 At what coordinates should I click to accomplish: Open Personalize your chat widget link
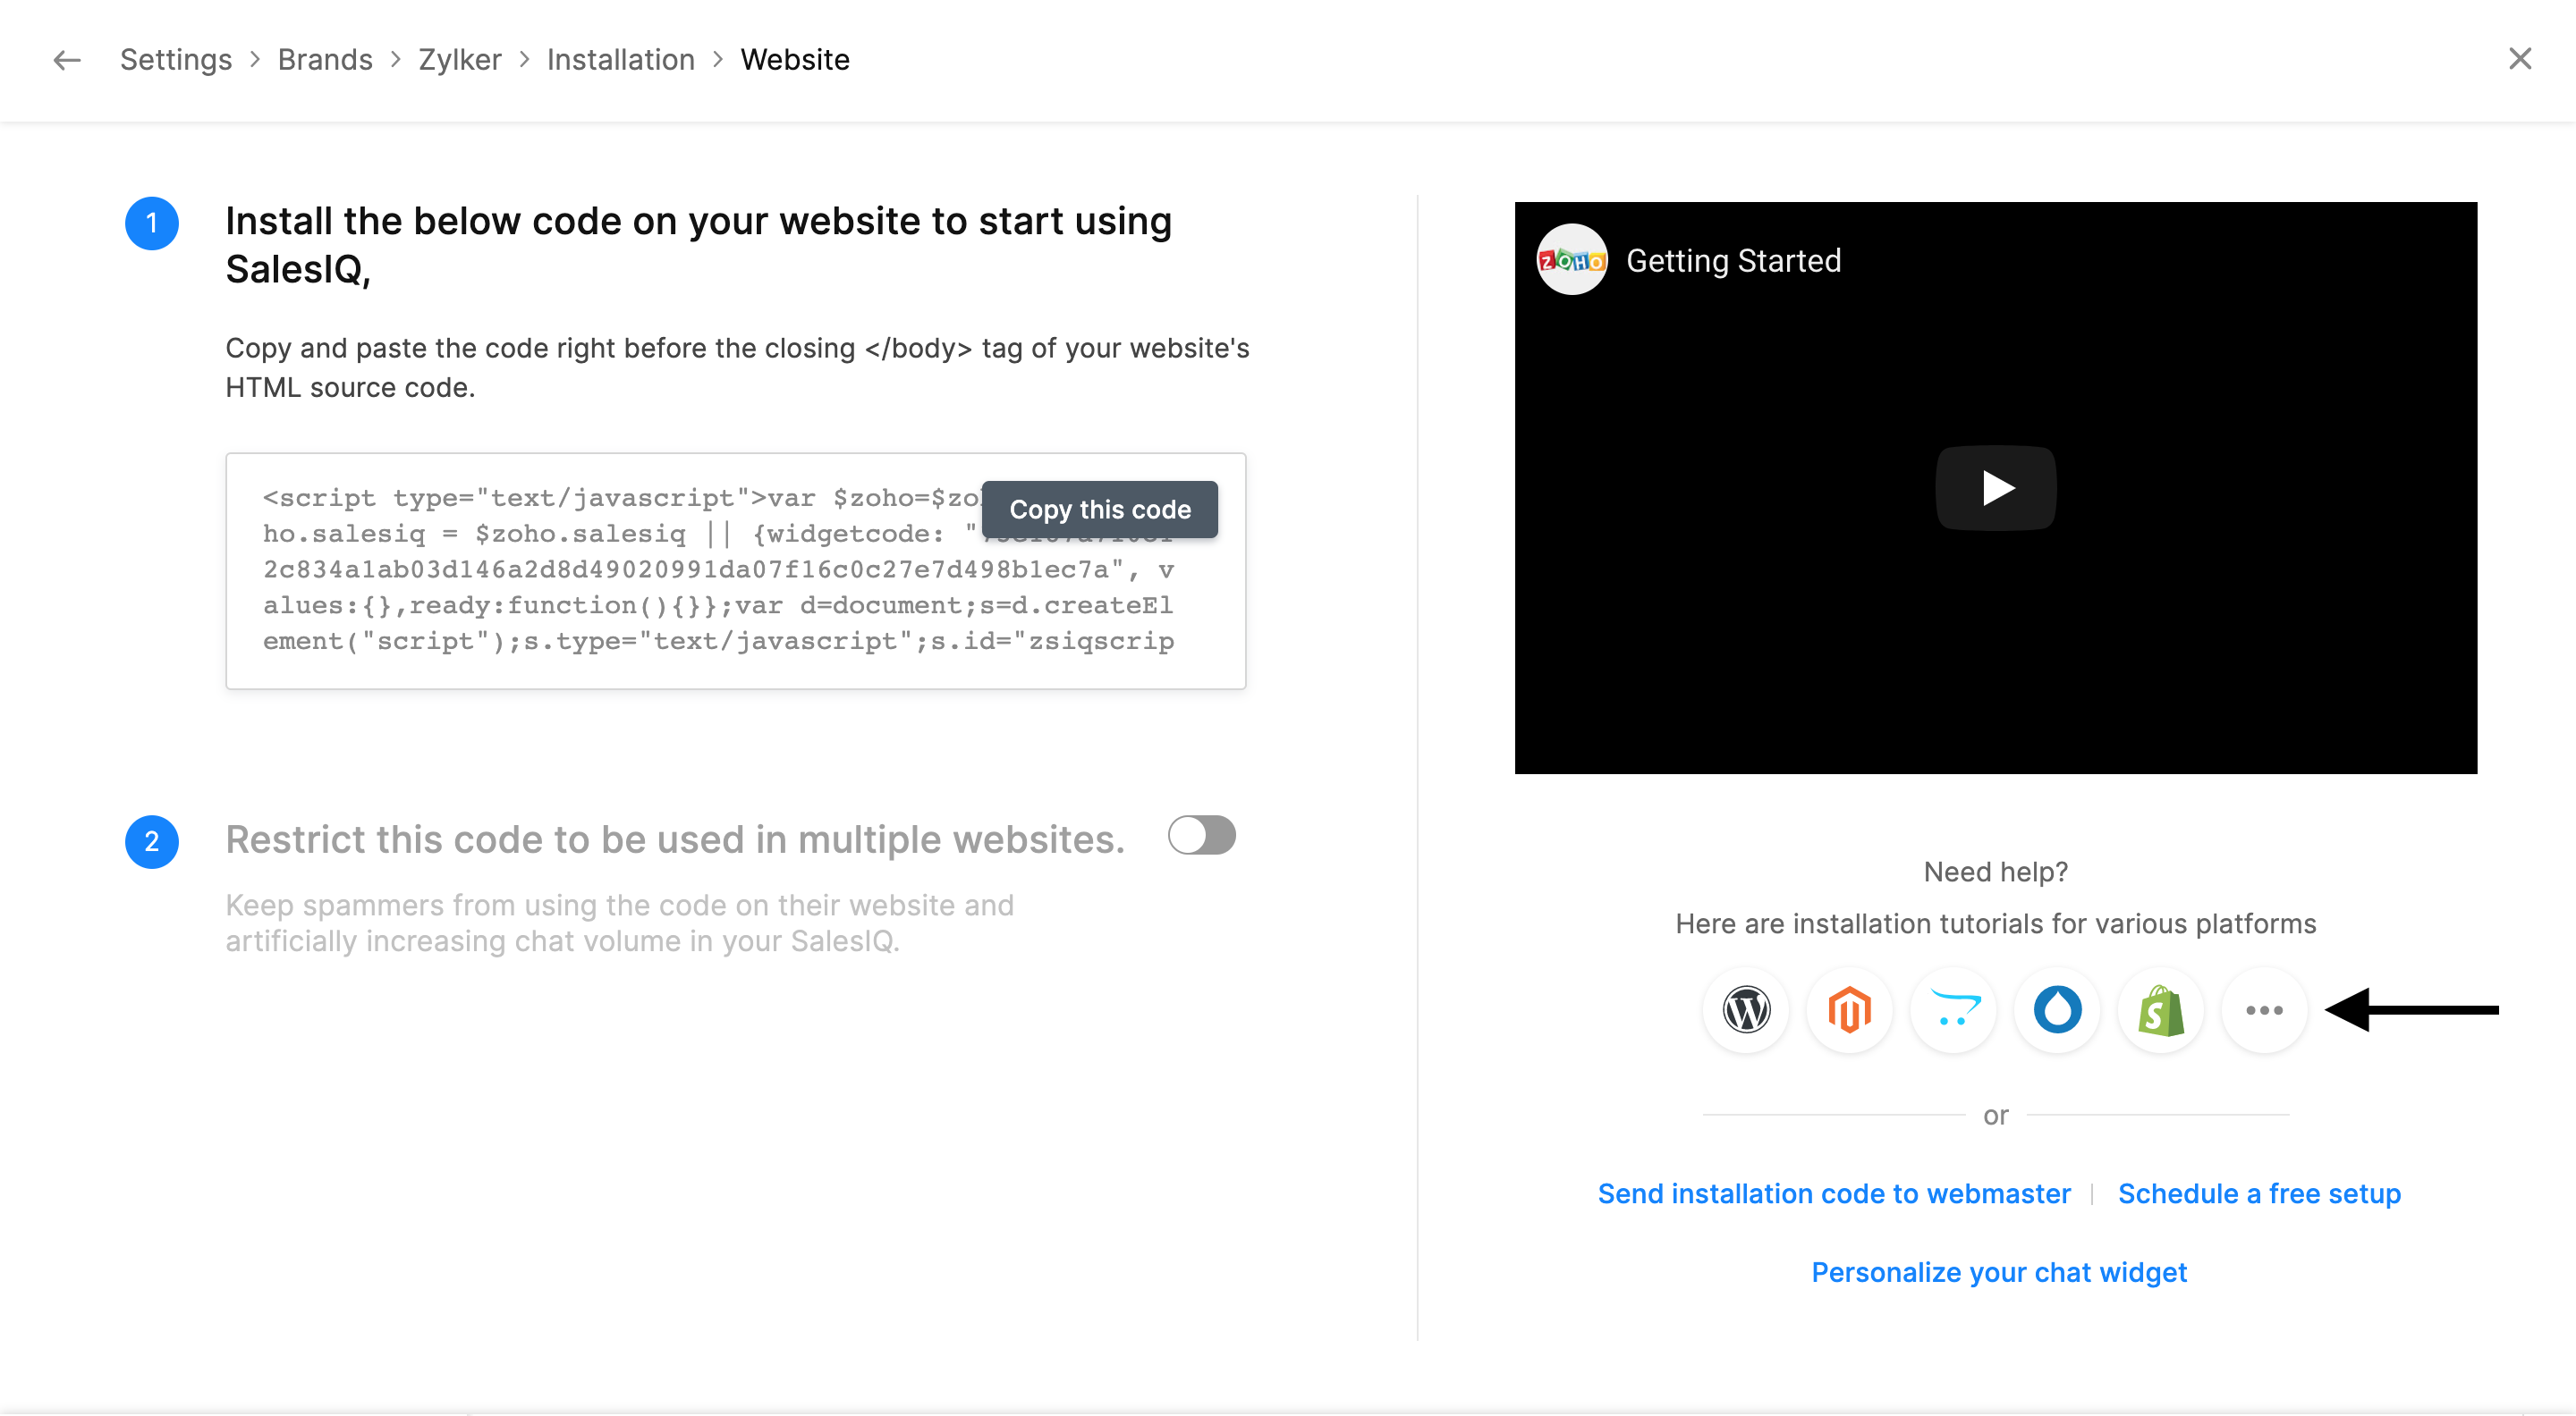(x=1998, y=1272)
